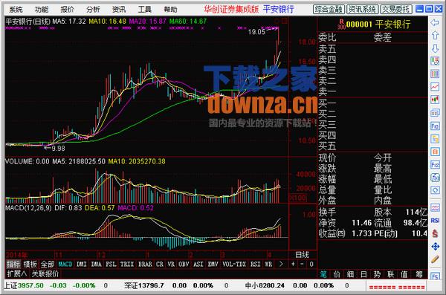Open the 关联报价 tab

tap(45, 274)
